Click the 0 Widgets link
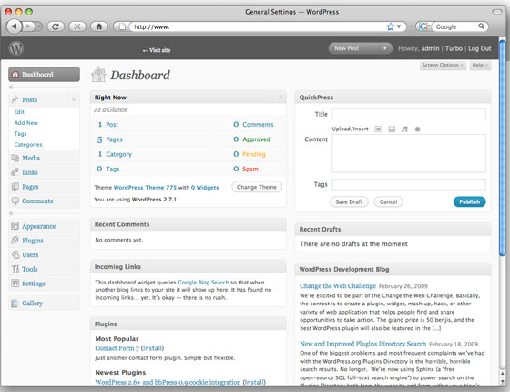Viewport: 510px width, 392px height. [x=205, y=188]
